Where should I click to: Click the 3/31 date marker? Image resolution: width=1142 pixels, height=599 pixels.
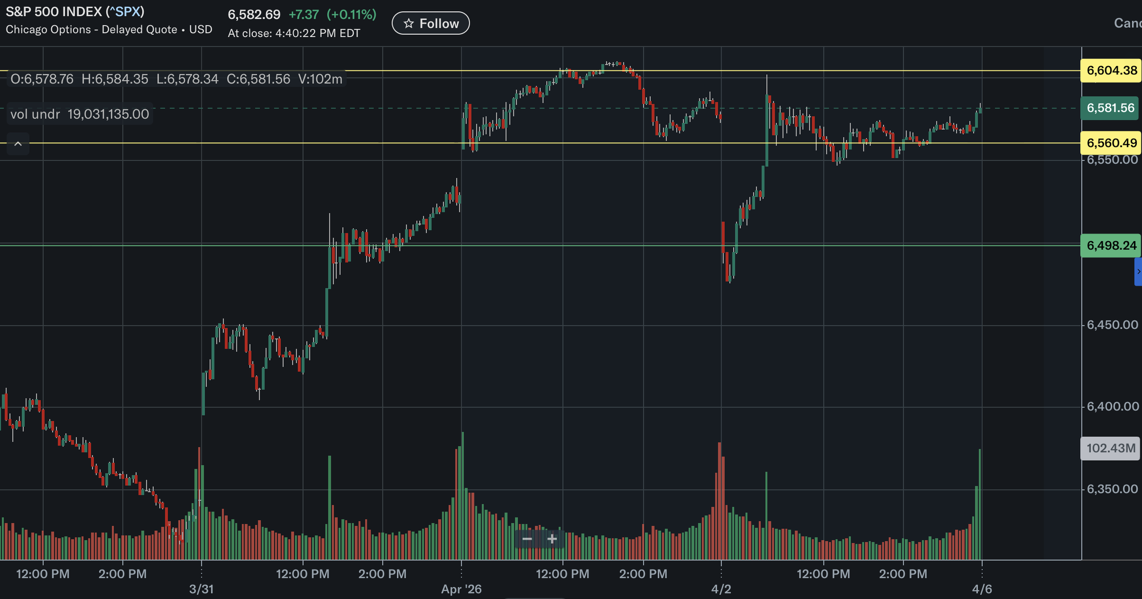point(202,589)
